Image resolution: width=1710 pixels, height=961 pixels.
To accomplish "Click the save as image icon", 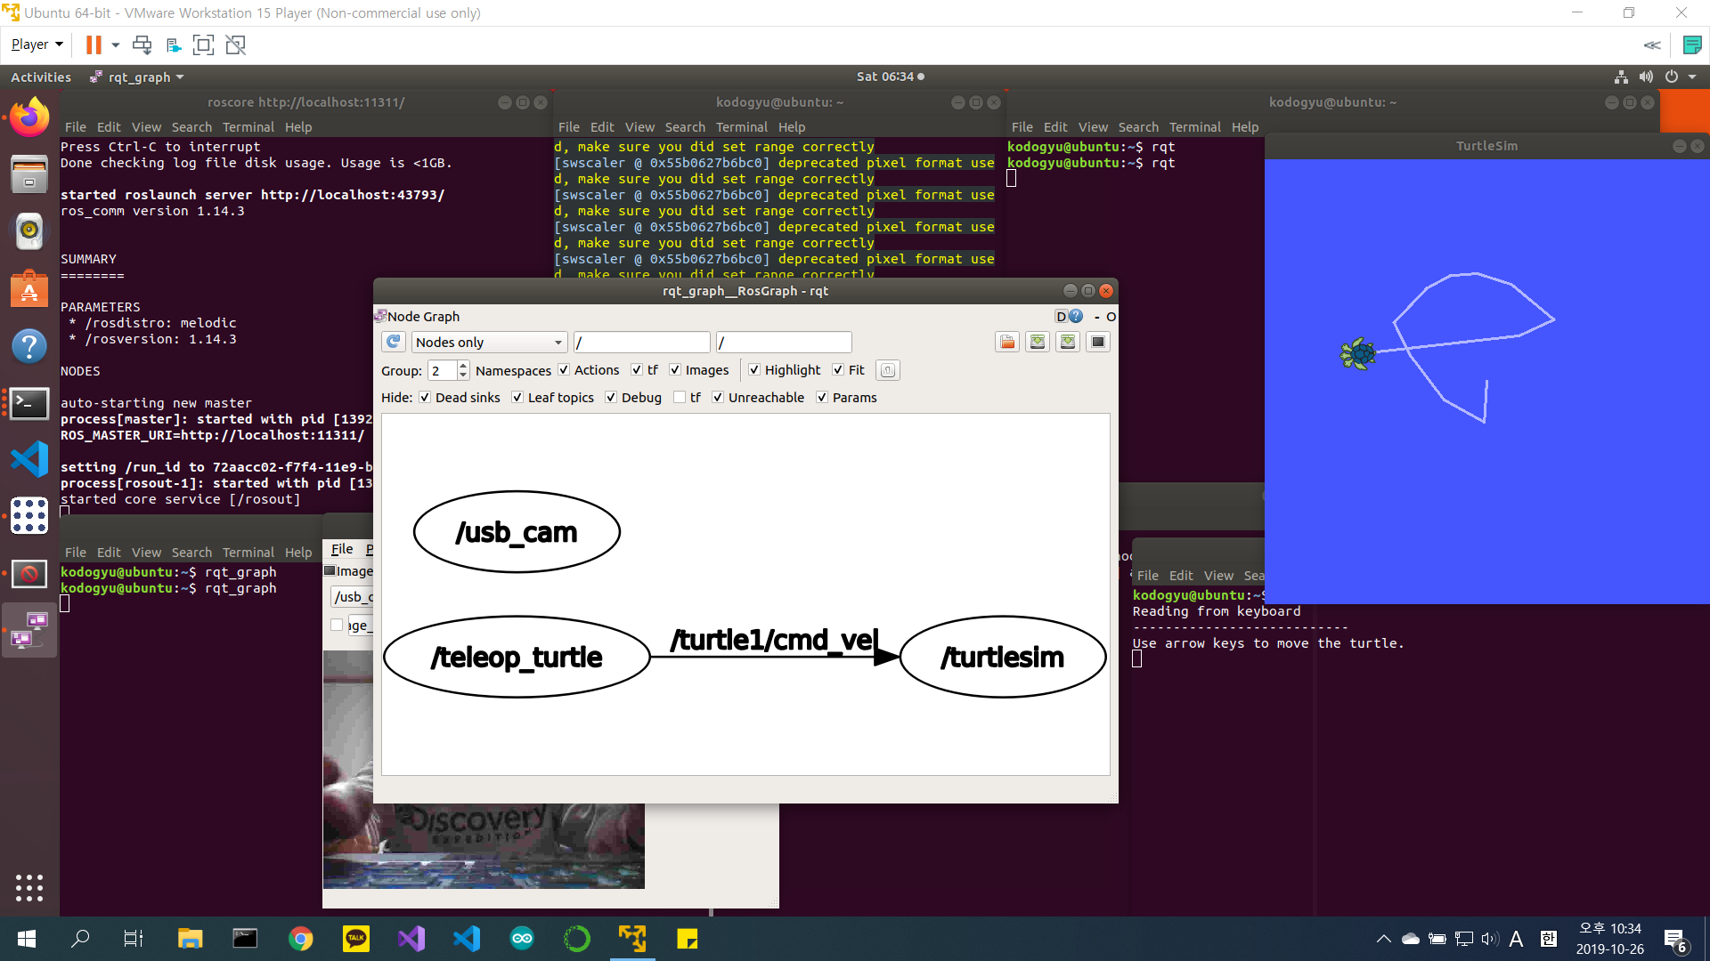I will click(x=1098, y=342).
